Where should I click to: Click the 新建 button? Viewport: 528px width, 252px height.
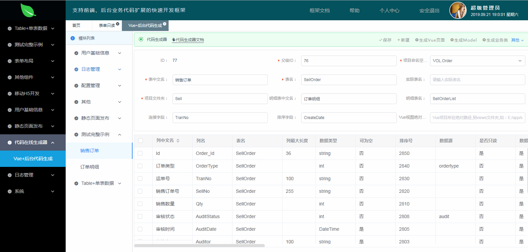403,40
